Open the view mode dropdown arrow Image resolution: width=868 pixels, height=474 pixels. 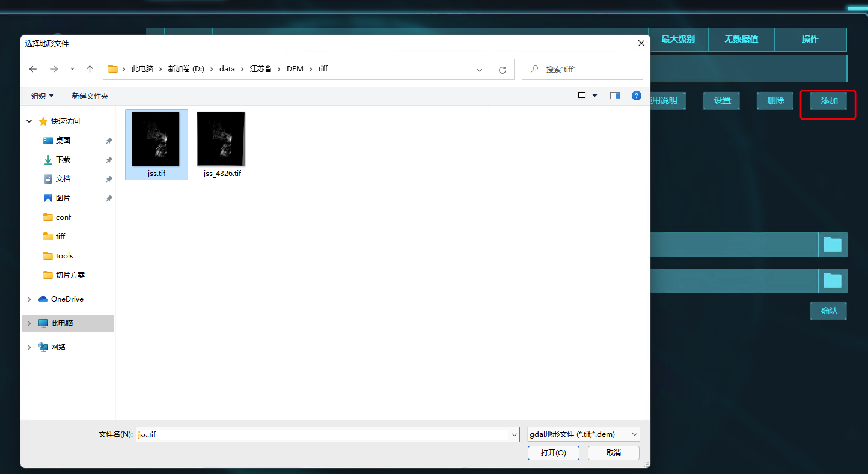pyautogui.click(x=595, y=96)
